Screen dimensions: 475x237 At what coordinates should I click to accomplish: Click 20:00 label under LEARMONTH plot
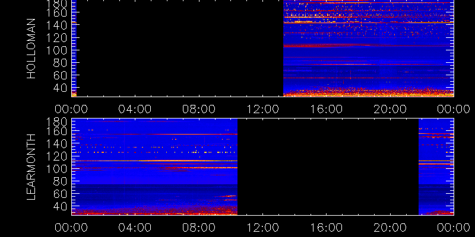(390, 228)
